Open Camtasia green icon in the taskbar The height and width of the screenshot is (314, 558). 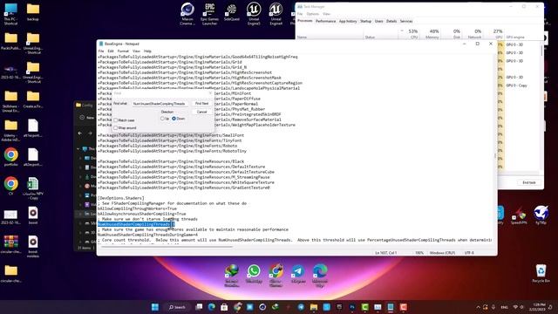[x=364, y=307]
